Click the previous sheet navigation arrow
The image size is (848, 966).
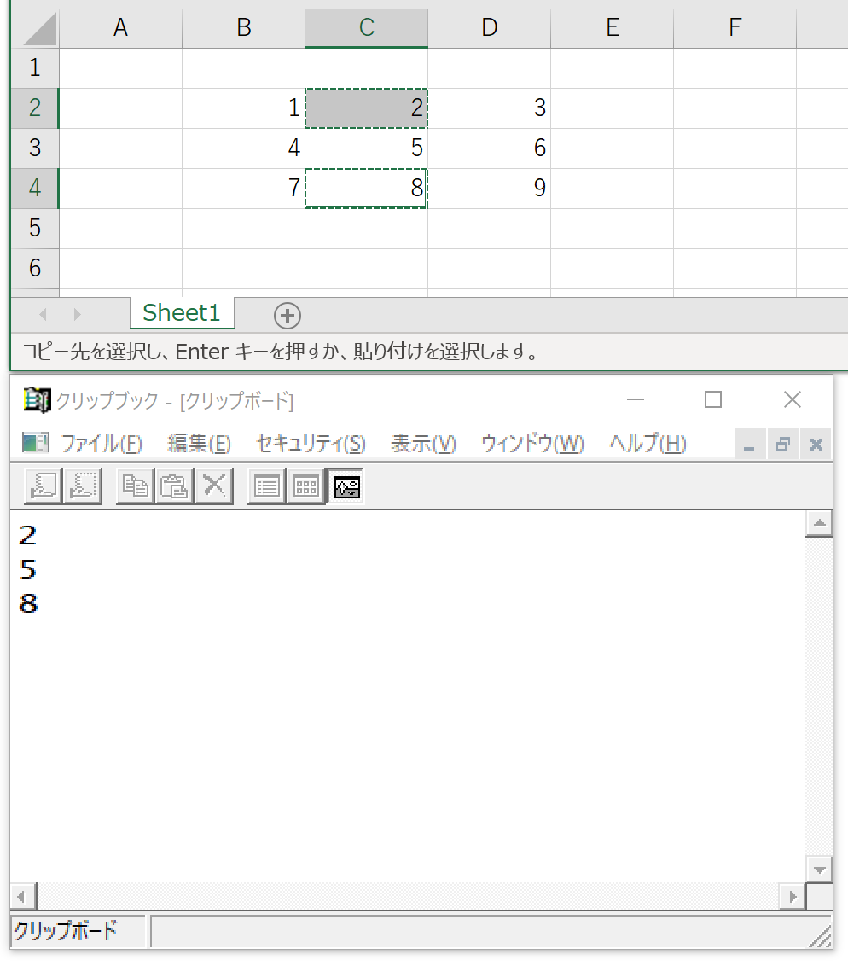[x=44, y=315]
